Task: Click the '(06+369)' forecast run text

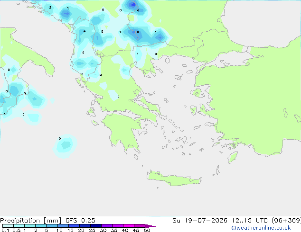Action: pyautogui.click(x=286, y=220)
